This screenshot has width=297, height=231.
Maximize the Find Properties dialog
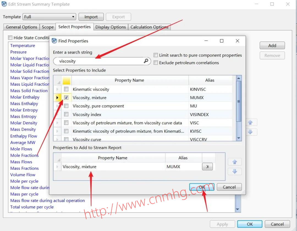click(x=222, y=41)
